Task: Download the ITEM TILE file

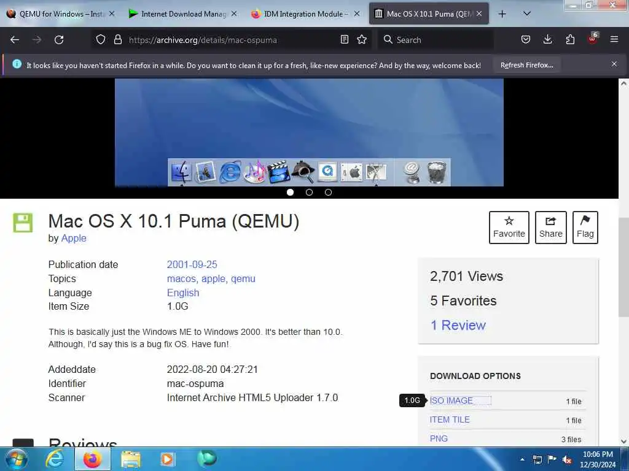Action: pyautogui.click(x=450, y=419)
